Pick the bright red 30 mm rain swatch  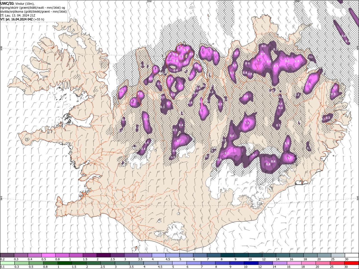[351, 263]
